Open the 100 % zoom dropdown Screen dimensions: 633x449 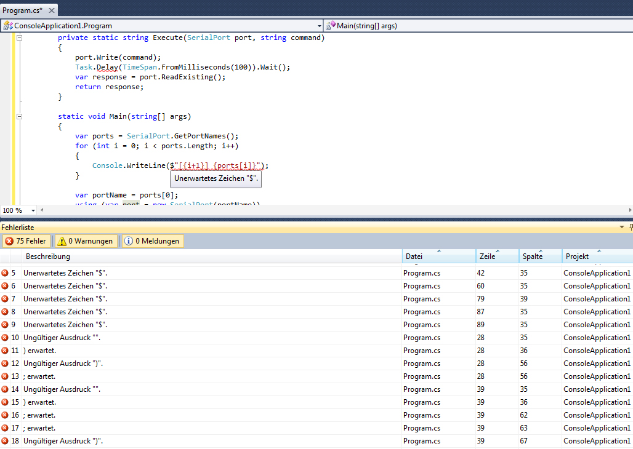(x=33, y=210)
